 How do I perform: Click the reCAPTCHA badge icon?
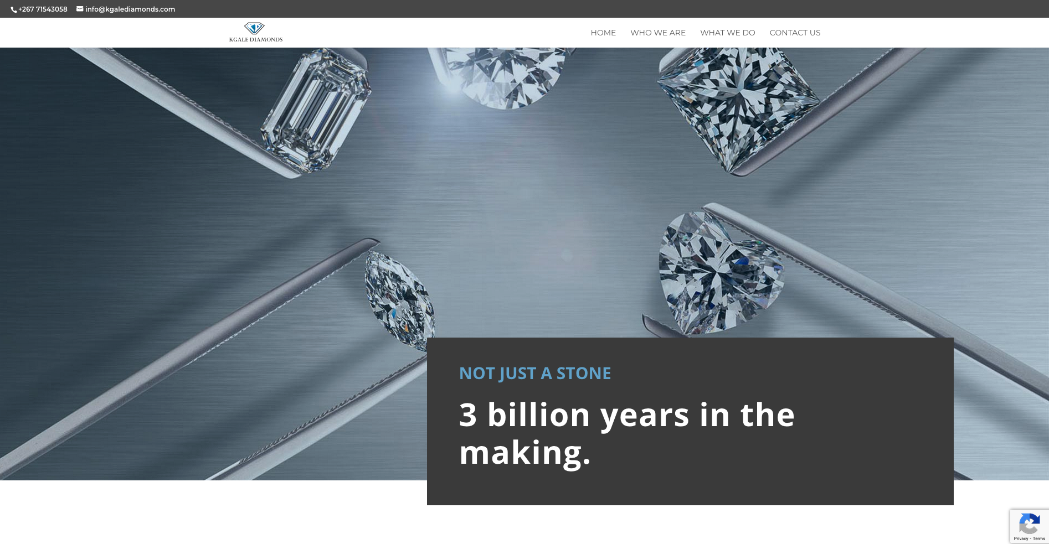1029,524
